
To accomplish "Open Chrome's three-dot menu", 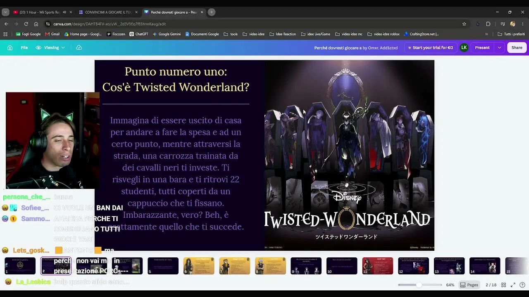I will point(523,24).
